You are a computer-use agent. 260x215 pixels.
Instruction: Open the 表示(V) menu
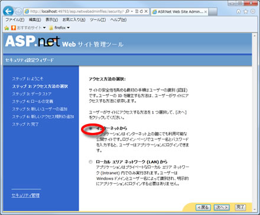coord(51,19)
